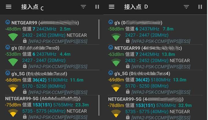Open the hamburger menu in right panel D
This screenshot has height=120, width=208.
coord(112,7)
